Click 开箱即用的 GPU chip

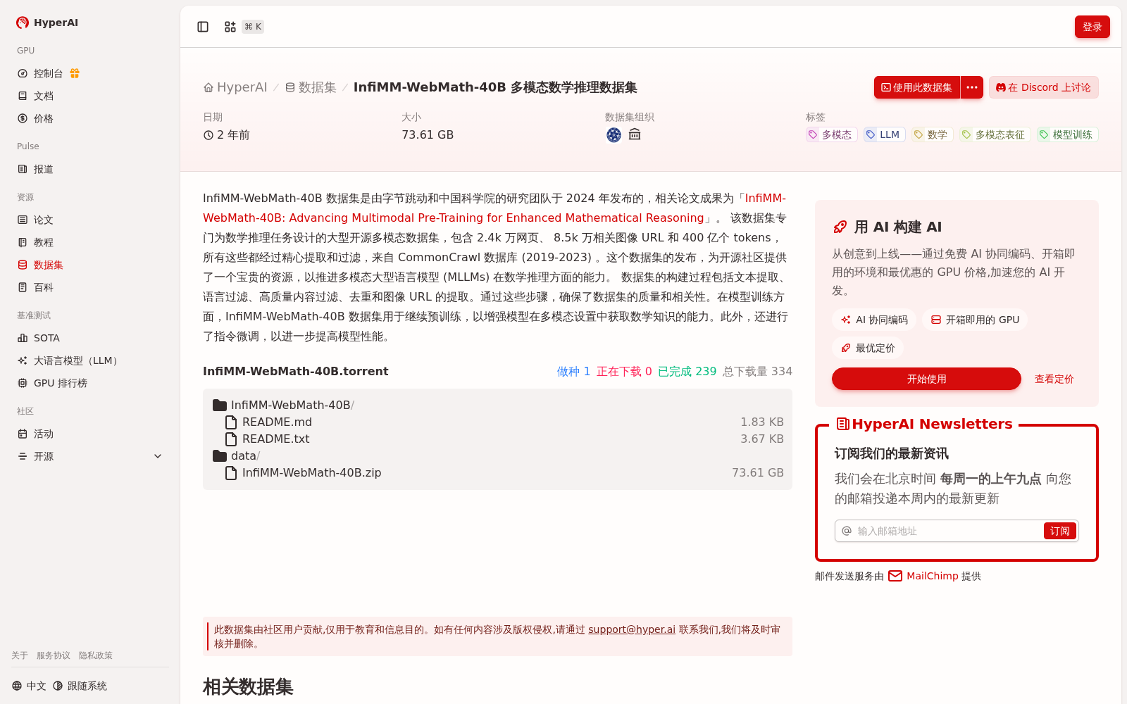(975, 320)
